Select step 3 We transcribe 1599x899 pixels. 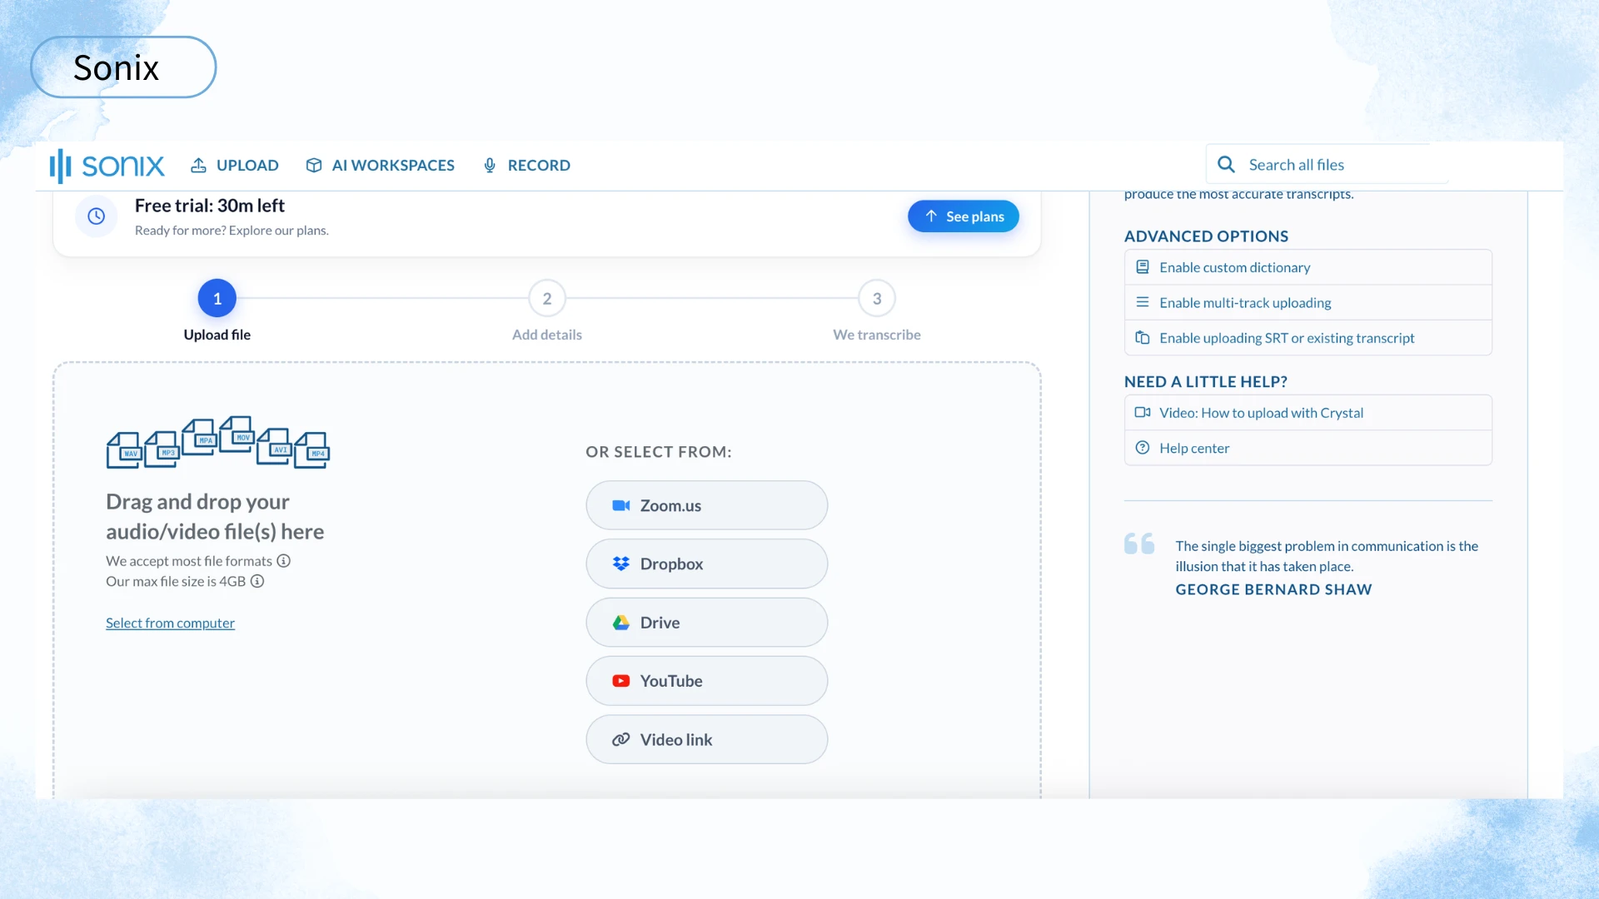pyautogui.click(x=877, y=298)
